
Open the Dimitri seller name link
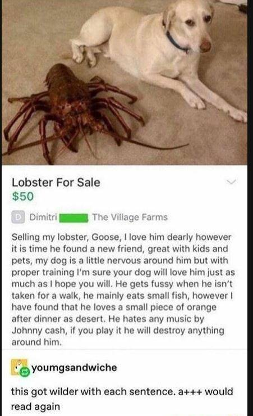click(43, 217)
